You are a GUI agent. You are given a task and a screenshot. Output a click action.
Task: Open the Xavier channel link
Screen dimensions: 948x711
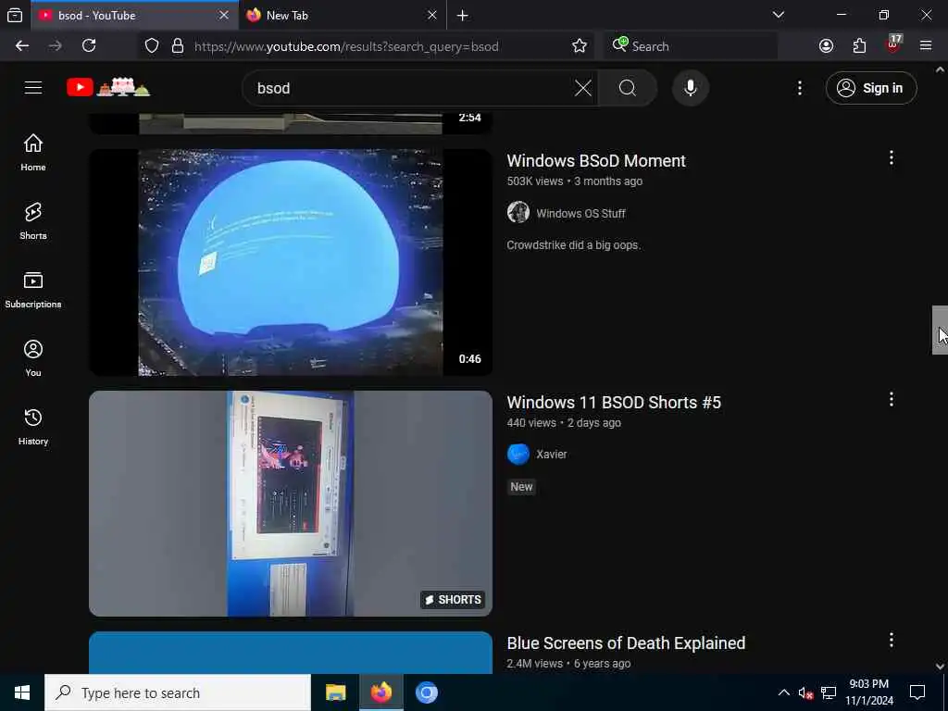tap(552, 454)
